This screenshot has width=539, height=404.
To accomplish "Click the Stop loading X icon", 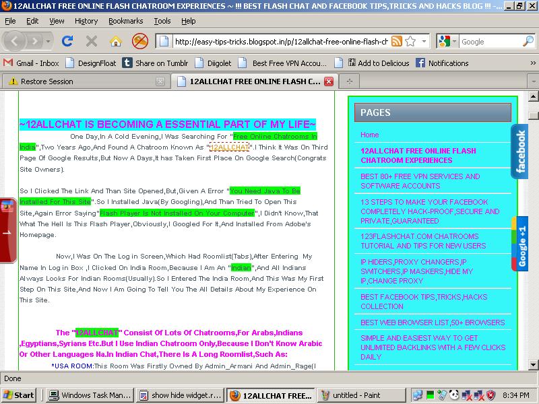I will click(92, 42).
